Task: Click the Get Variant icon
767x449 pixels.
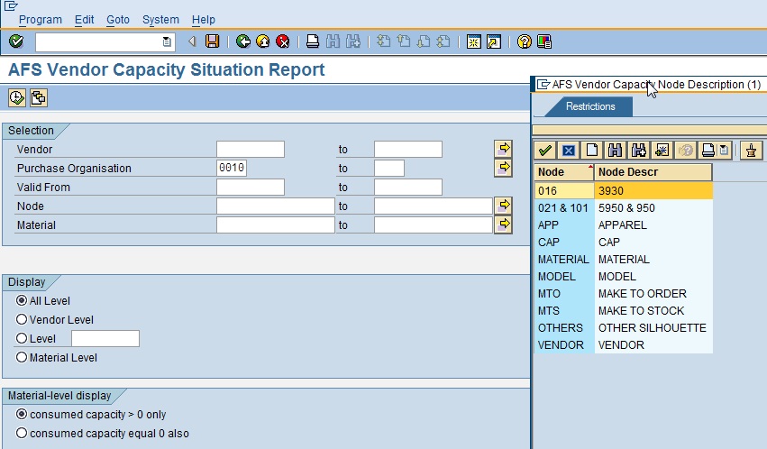Action: [39, 98]
